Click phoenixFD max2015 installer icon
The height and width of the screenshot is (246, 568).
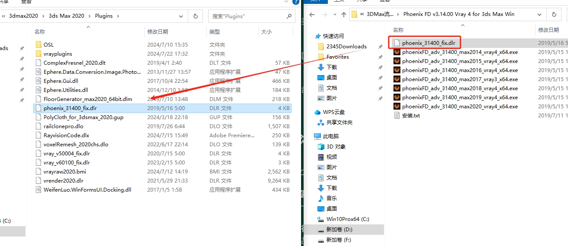397,61
